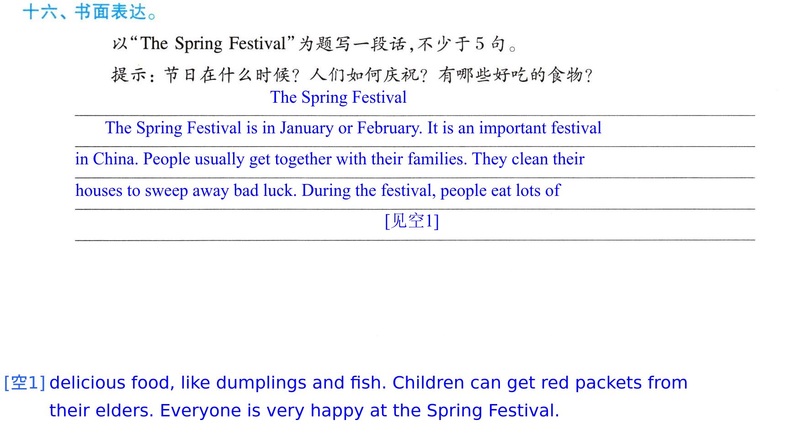Viewport: 787px width, 436px height.
Task: Open the [见空1] reference in the answer line
Action: pyautogui.click(x=412, y=221)
